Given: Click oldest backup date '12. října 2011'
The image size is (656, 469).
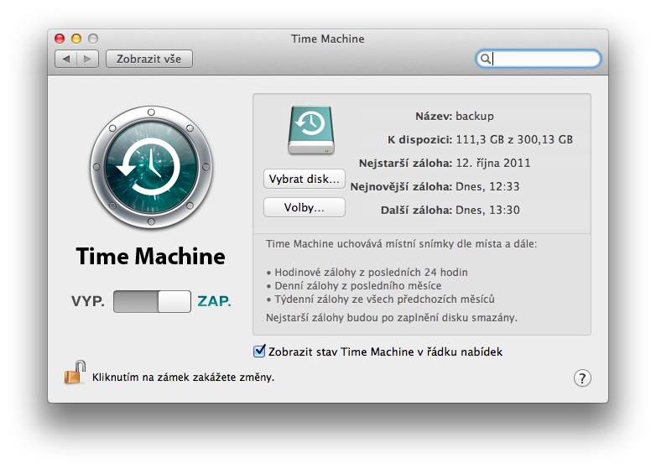Looking at the screenshot, I should click(x=492, y=163).
